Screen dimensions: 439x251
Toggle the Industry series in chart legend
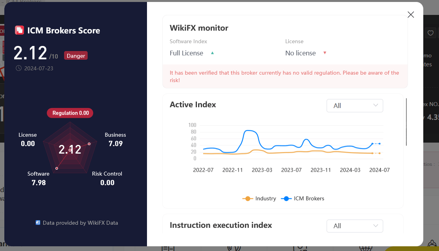259,199
